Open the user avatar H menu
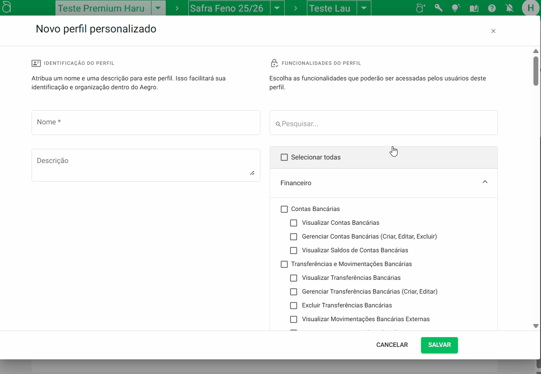Viewport: 541px width, 374px height. coord(530,8)
